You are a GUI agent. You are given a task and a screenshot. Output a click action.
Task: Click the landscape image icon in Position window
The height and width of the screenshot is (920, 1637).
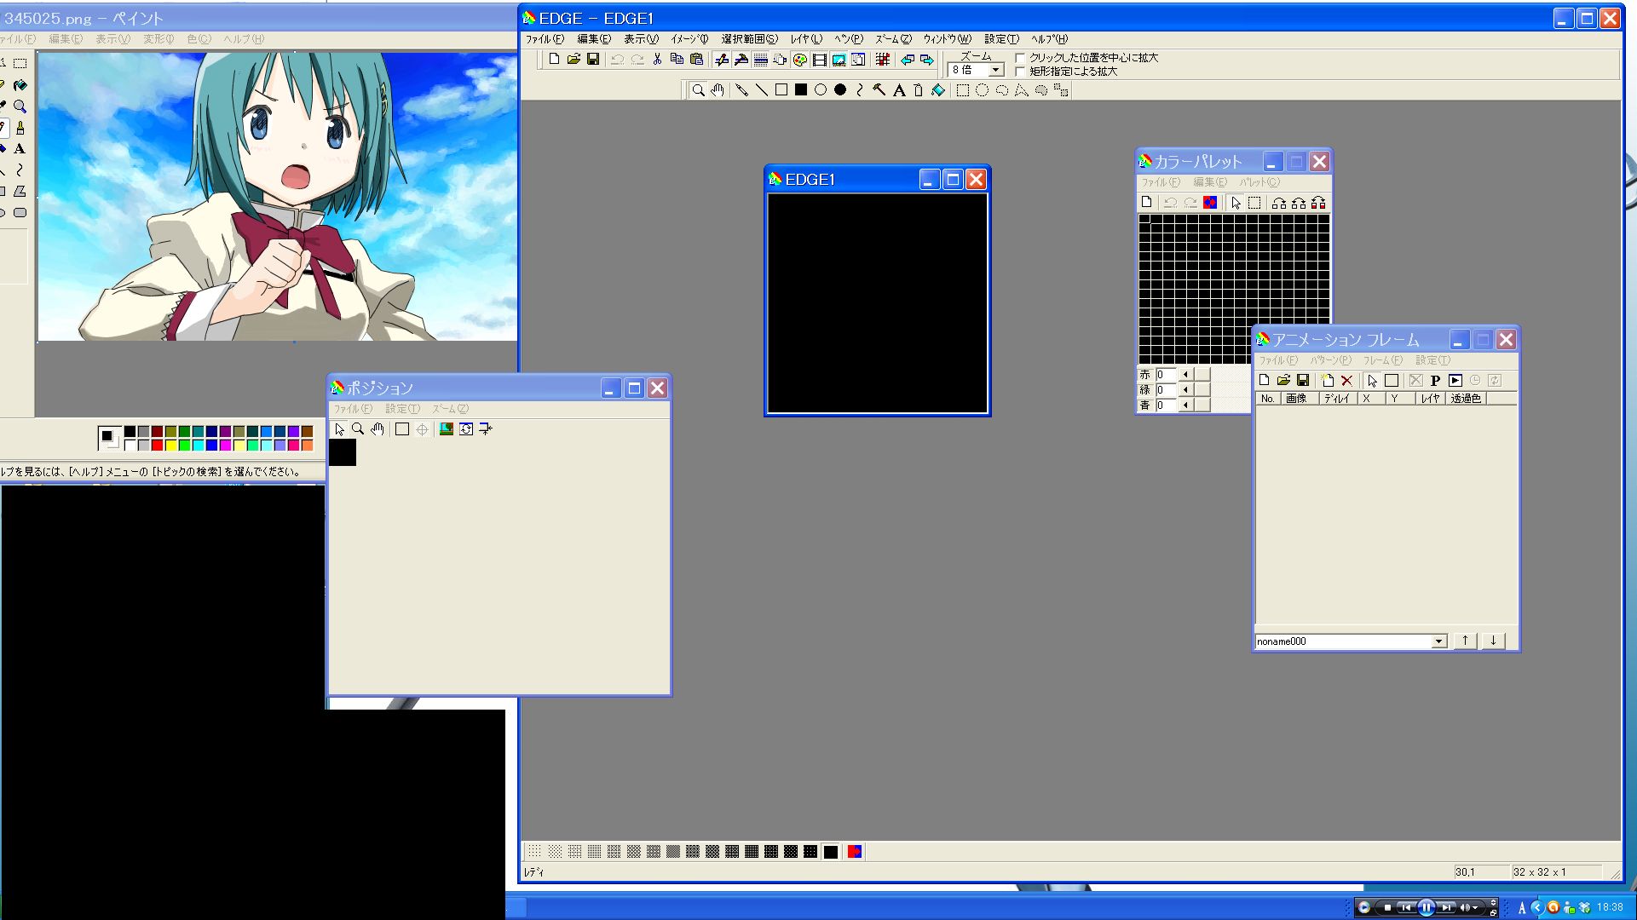click(446, 429)
